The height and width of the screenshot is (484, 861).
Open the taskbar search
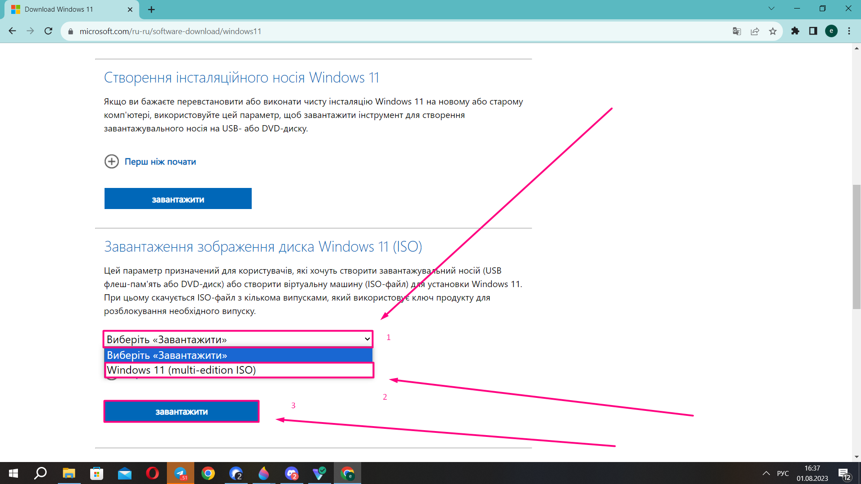click(x=41, y=473)
